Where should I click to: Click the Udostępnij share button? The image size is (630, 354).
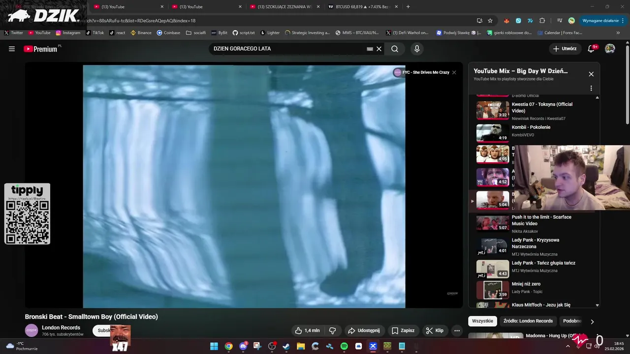364,330
